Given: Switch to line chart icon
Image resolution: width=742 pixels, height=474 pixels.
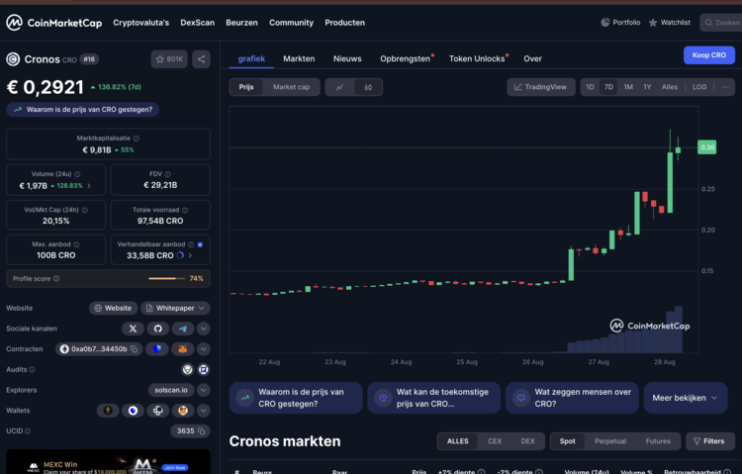Looking at the screenshot, I should click(339, 87).
